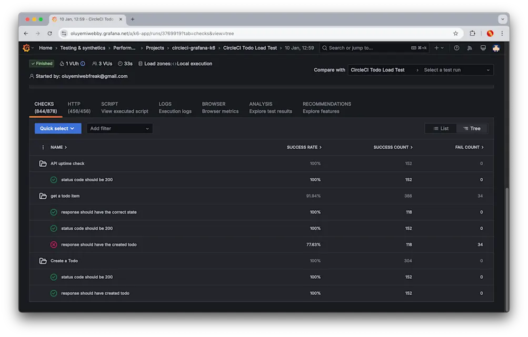Open Grafana news via RSS icon
The image size is (528, 337).
point(469,48)
